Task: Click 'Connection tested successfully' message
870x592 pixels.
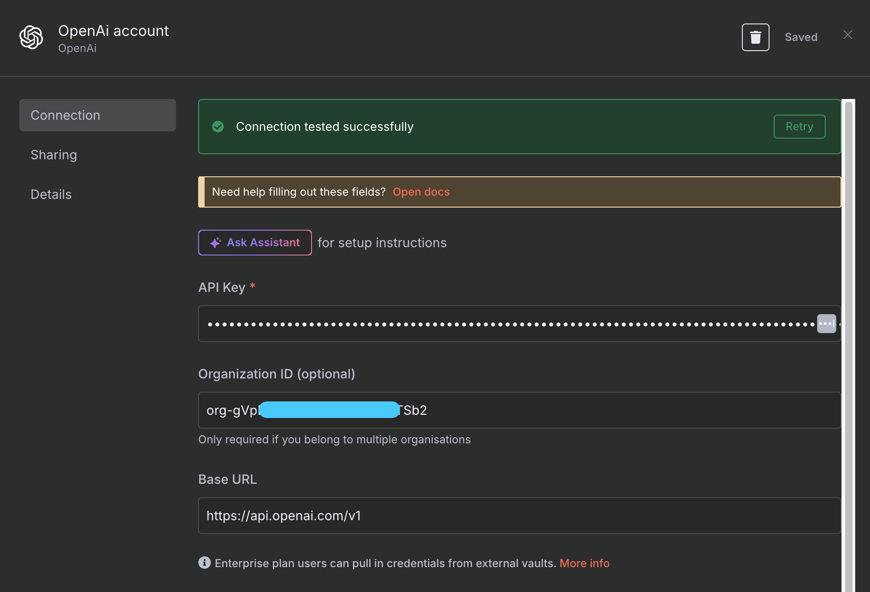Action: (x=325, y=127)
